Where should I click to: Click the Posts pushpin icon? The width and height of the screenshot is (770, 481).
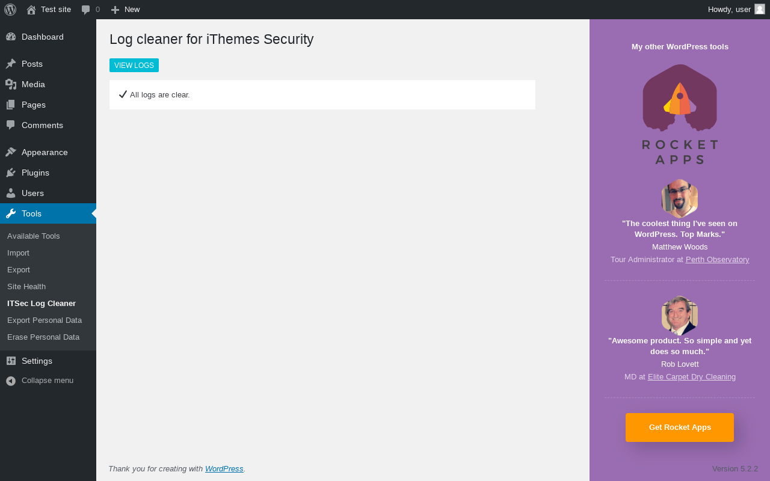(11, 64)
